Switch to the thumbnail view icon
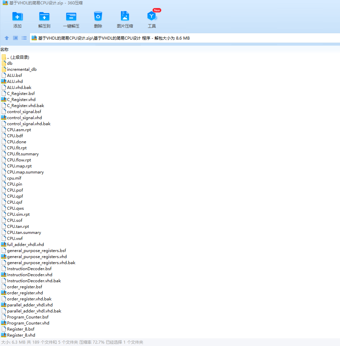 click(x=15, y=38)
